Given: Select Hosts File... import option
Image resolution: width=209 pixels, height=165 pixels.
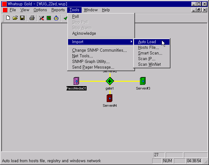Looking at the screenshot, I should 152,48.
